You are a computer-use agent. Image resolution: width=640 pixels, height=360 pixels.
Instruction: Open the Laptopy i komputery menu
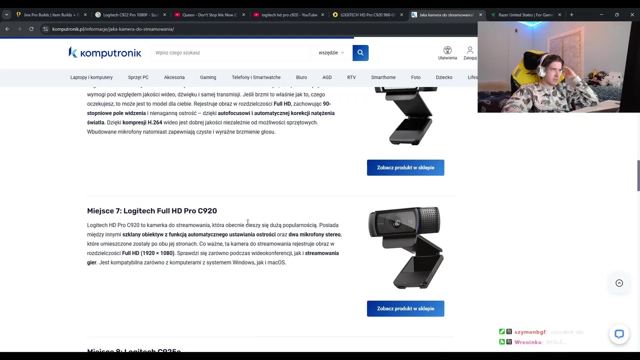pyautogui.click(x=91, y=77)
